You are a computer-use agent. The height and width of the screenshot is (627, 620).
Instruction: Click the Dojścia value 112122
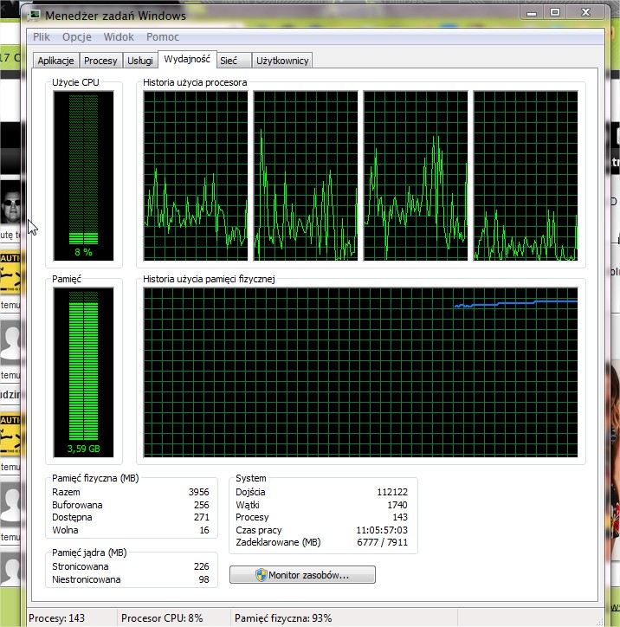[x=392, y=492]
